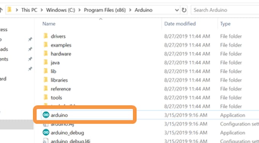
Task: Click the reference folder icon
Action: pyautogui.click(x=46, y=89)
